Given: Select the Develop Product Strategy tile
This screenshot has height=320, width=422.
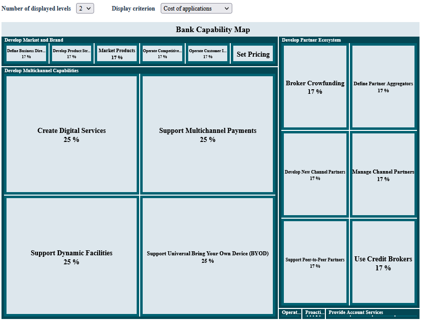Looking at the screenshot, I should (72, 54).
